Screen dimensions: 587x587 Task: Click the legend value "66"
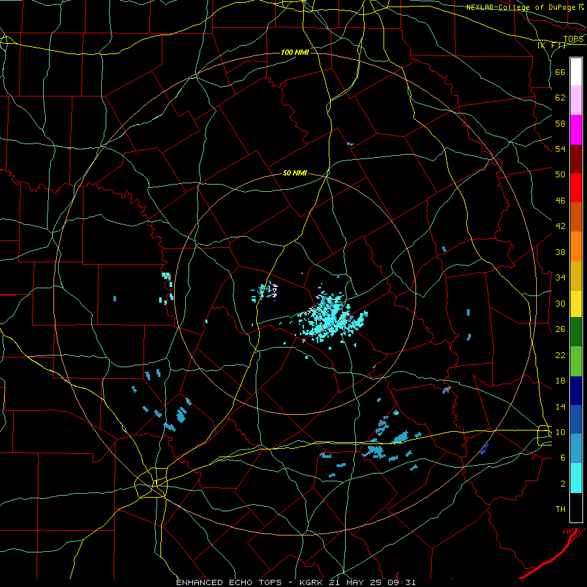point(560,72)
